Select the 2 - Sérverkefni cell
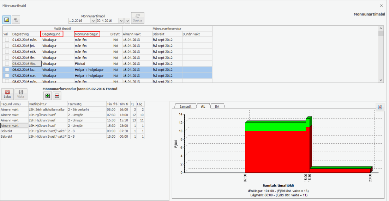Viewport: 389px width, 201px height. coord(86,109)
